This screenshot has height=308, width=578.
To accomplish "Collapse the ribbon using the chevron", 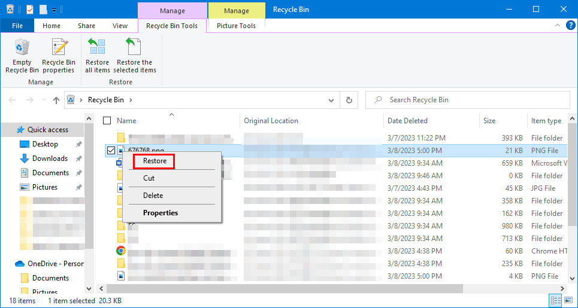I will [x=558, y=26].
